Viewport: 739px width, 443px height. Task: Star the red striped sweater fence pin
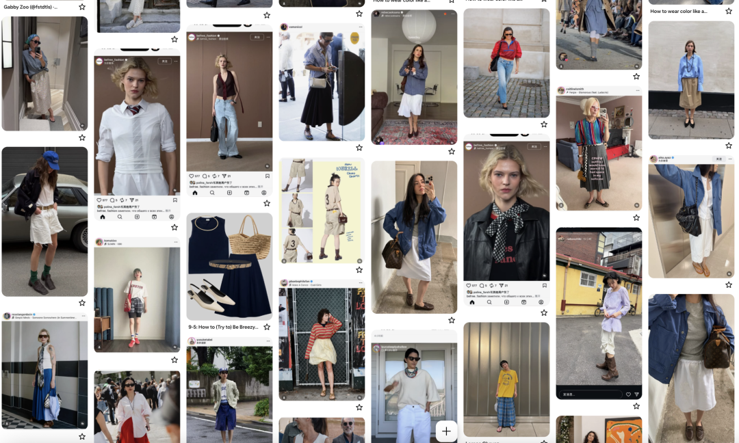[x=359, y=407]
